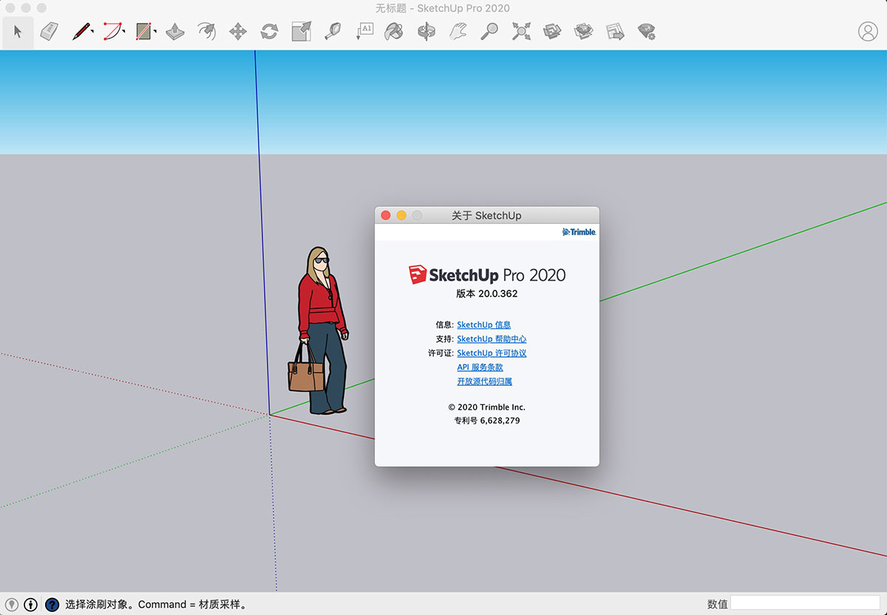
Task: Minimize the 关于 SketchUp dialog
Action: pyautogui.click(x=401, y=215)
